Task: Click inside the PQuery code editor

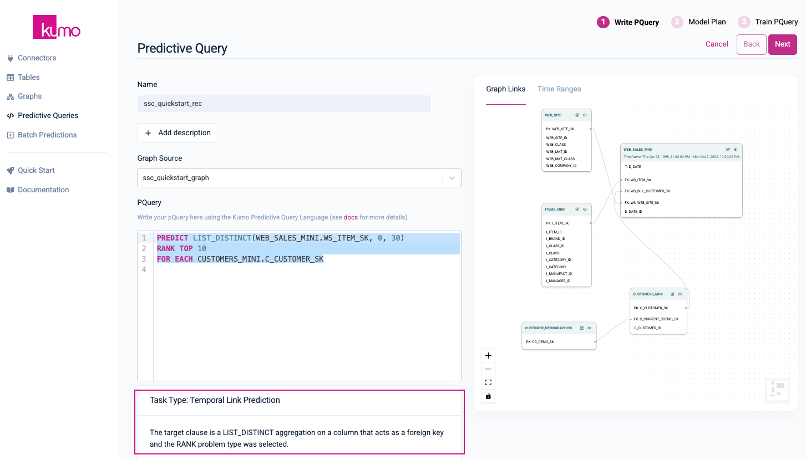Action: pyautogui.click(x=299, y=306)
